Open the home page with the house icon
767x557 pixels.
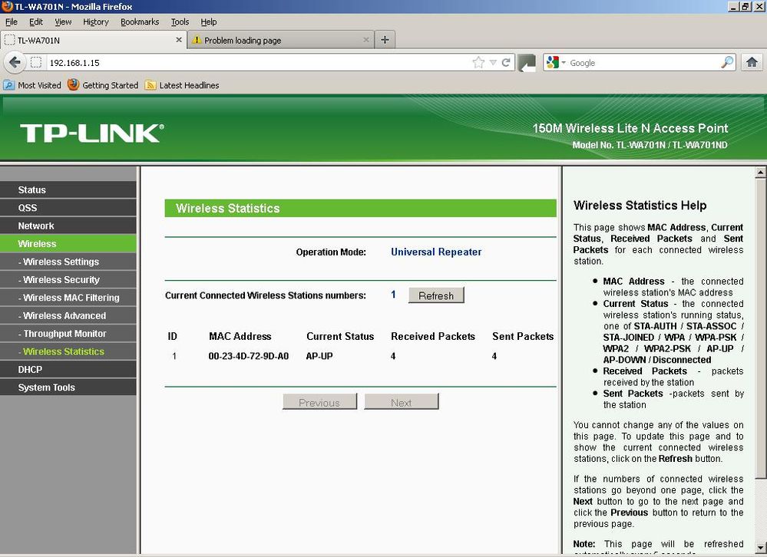tap(752, 63)
